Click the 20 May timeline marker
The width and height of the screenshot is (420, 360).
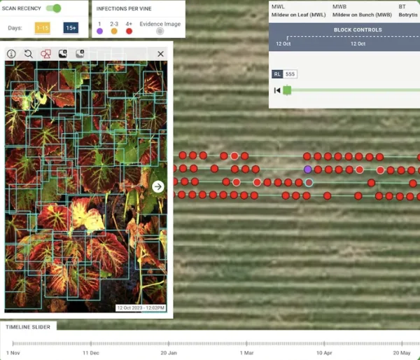point(402,353)
